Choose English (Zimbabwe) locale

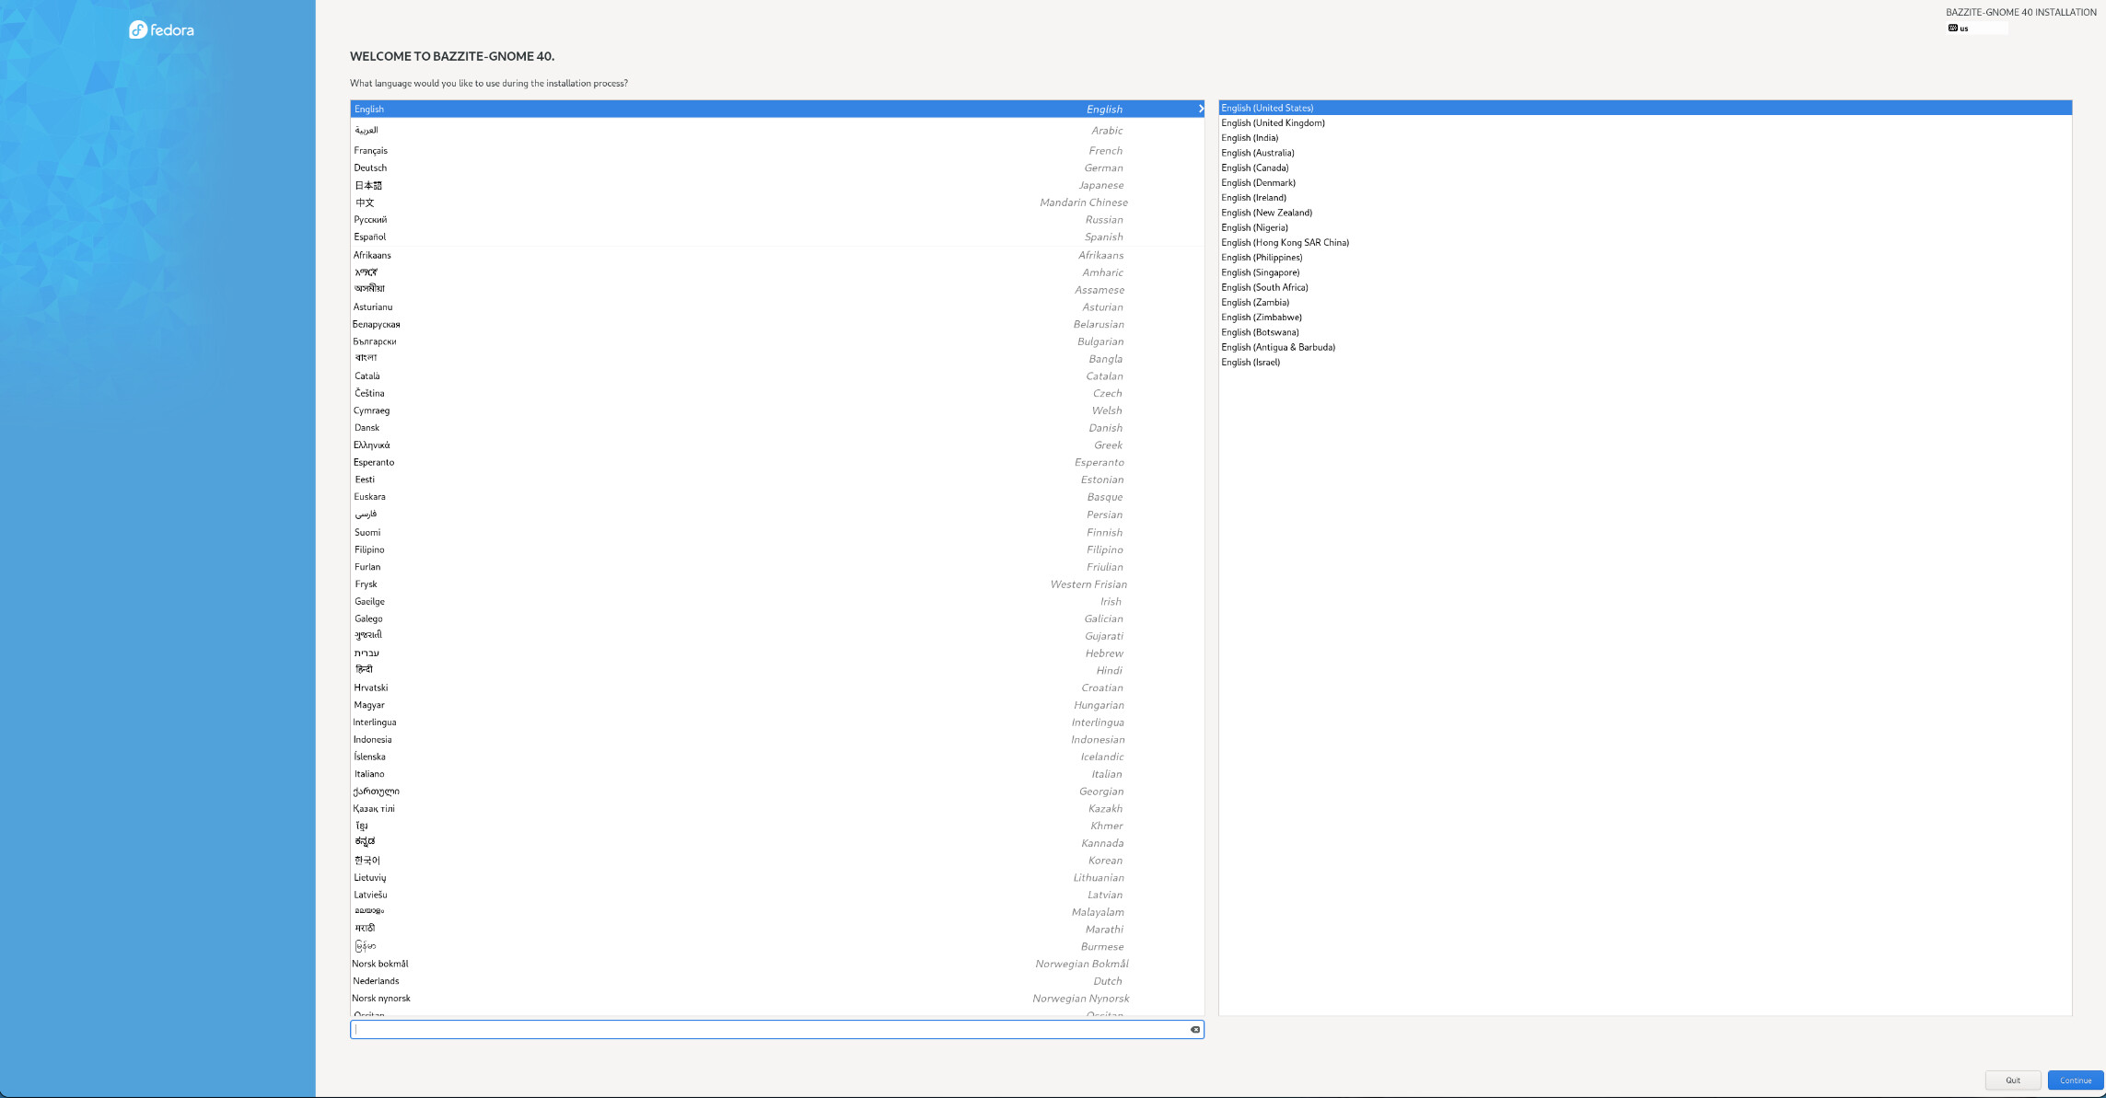click(1645, 318)
